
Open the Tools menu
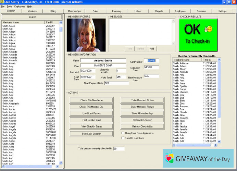pos(9,7)
